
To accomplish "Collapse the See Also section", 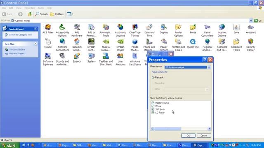I will pos(35,44).
